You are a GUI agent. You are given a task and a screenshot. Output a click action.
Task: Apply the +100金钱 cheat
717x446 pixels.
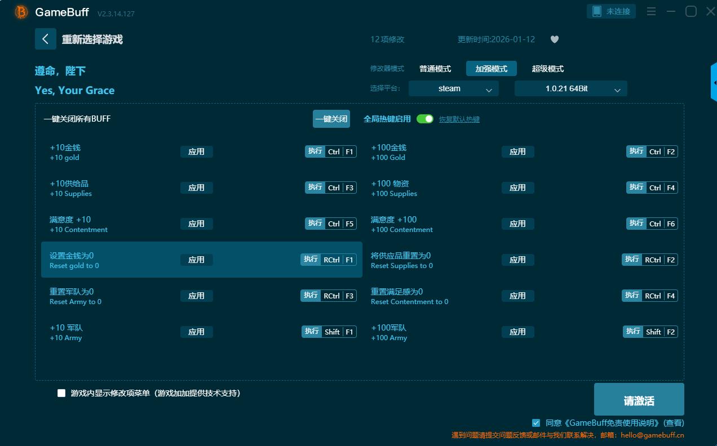pos(518,151)
